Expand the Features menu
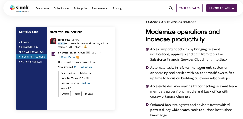The image size is (243, 119). coord(42,8)
